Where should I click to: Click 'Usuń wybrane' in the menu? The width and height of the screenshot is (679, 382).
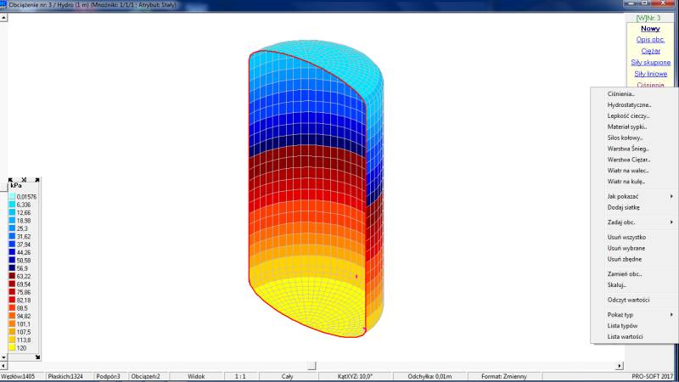pyautogui.click(x=626, y=248)
